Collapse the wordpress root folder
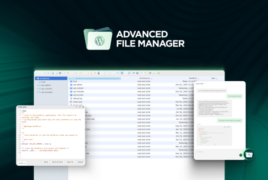Image resolution: width=268 pixels, height=180 pixels. [37, 78]
